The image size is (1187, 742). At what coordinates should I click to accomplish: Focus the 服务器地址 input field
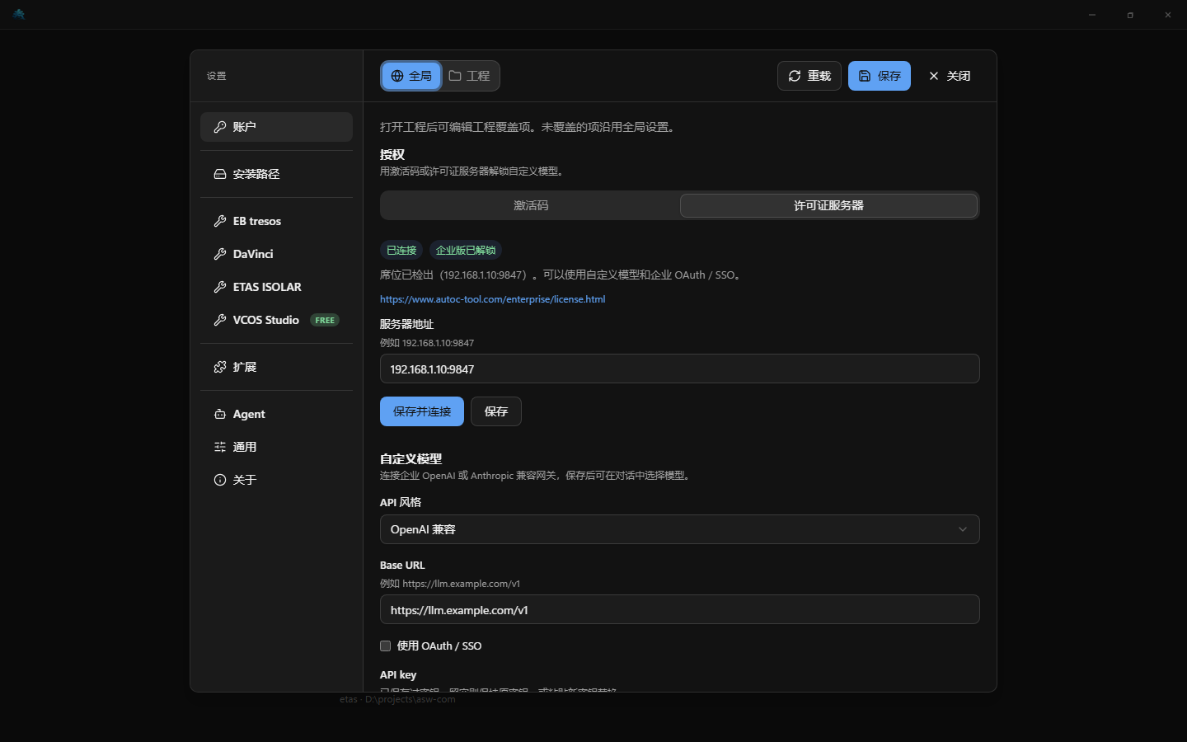(x=679, y=369)
